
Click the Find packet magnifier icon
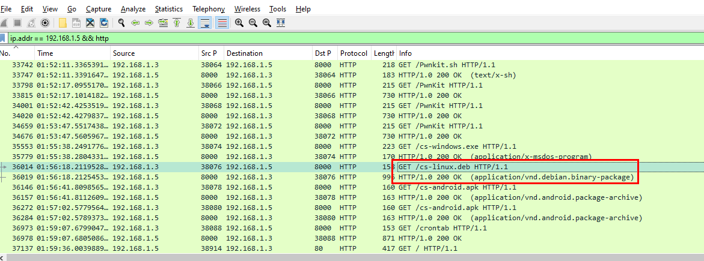click(x=121, y=23)
